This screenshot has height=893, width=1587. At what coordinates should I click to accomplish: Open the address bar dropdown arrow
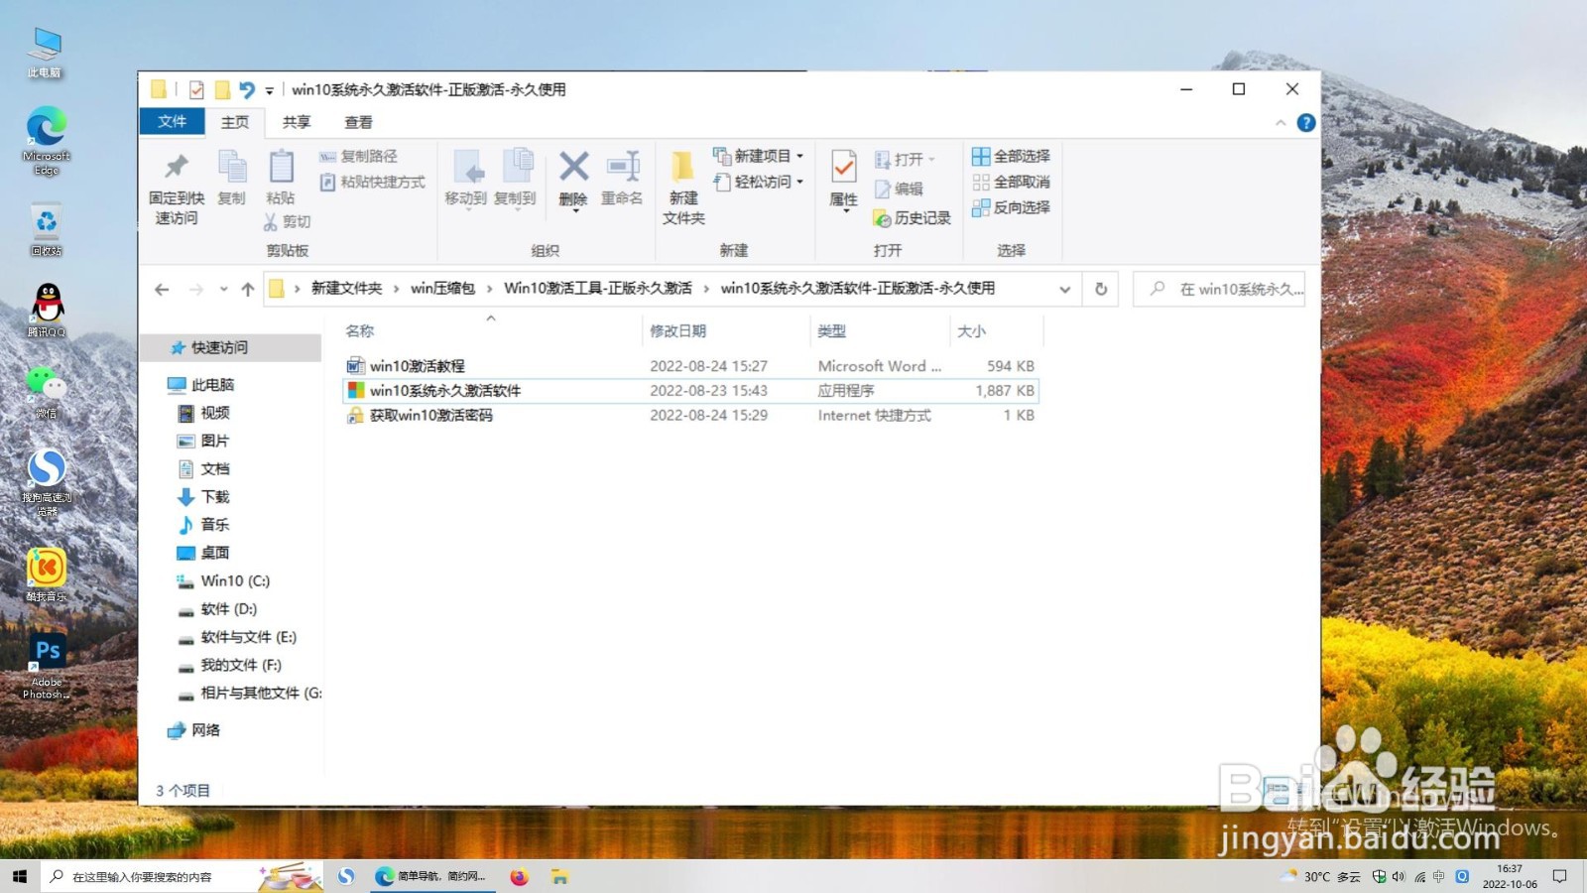(1064, 289)
